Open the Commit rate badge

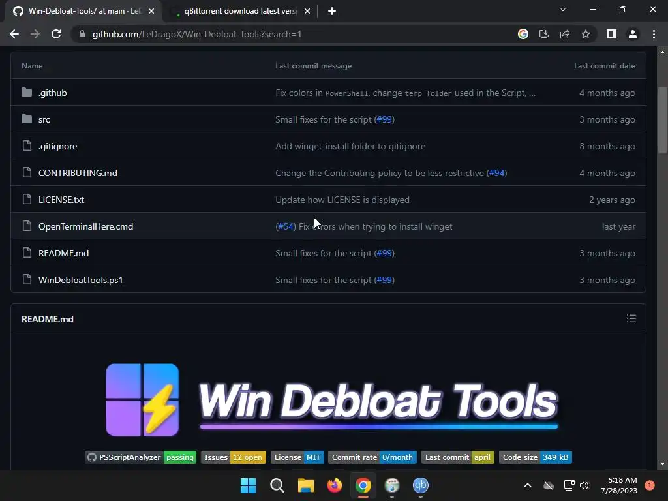[x=372, y=457]
